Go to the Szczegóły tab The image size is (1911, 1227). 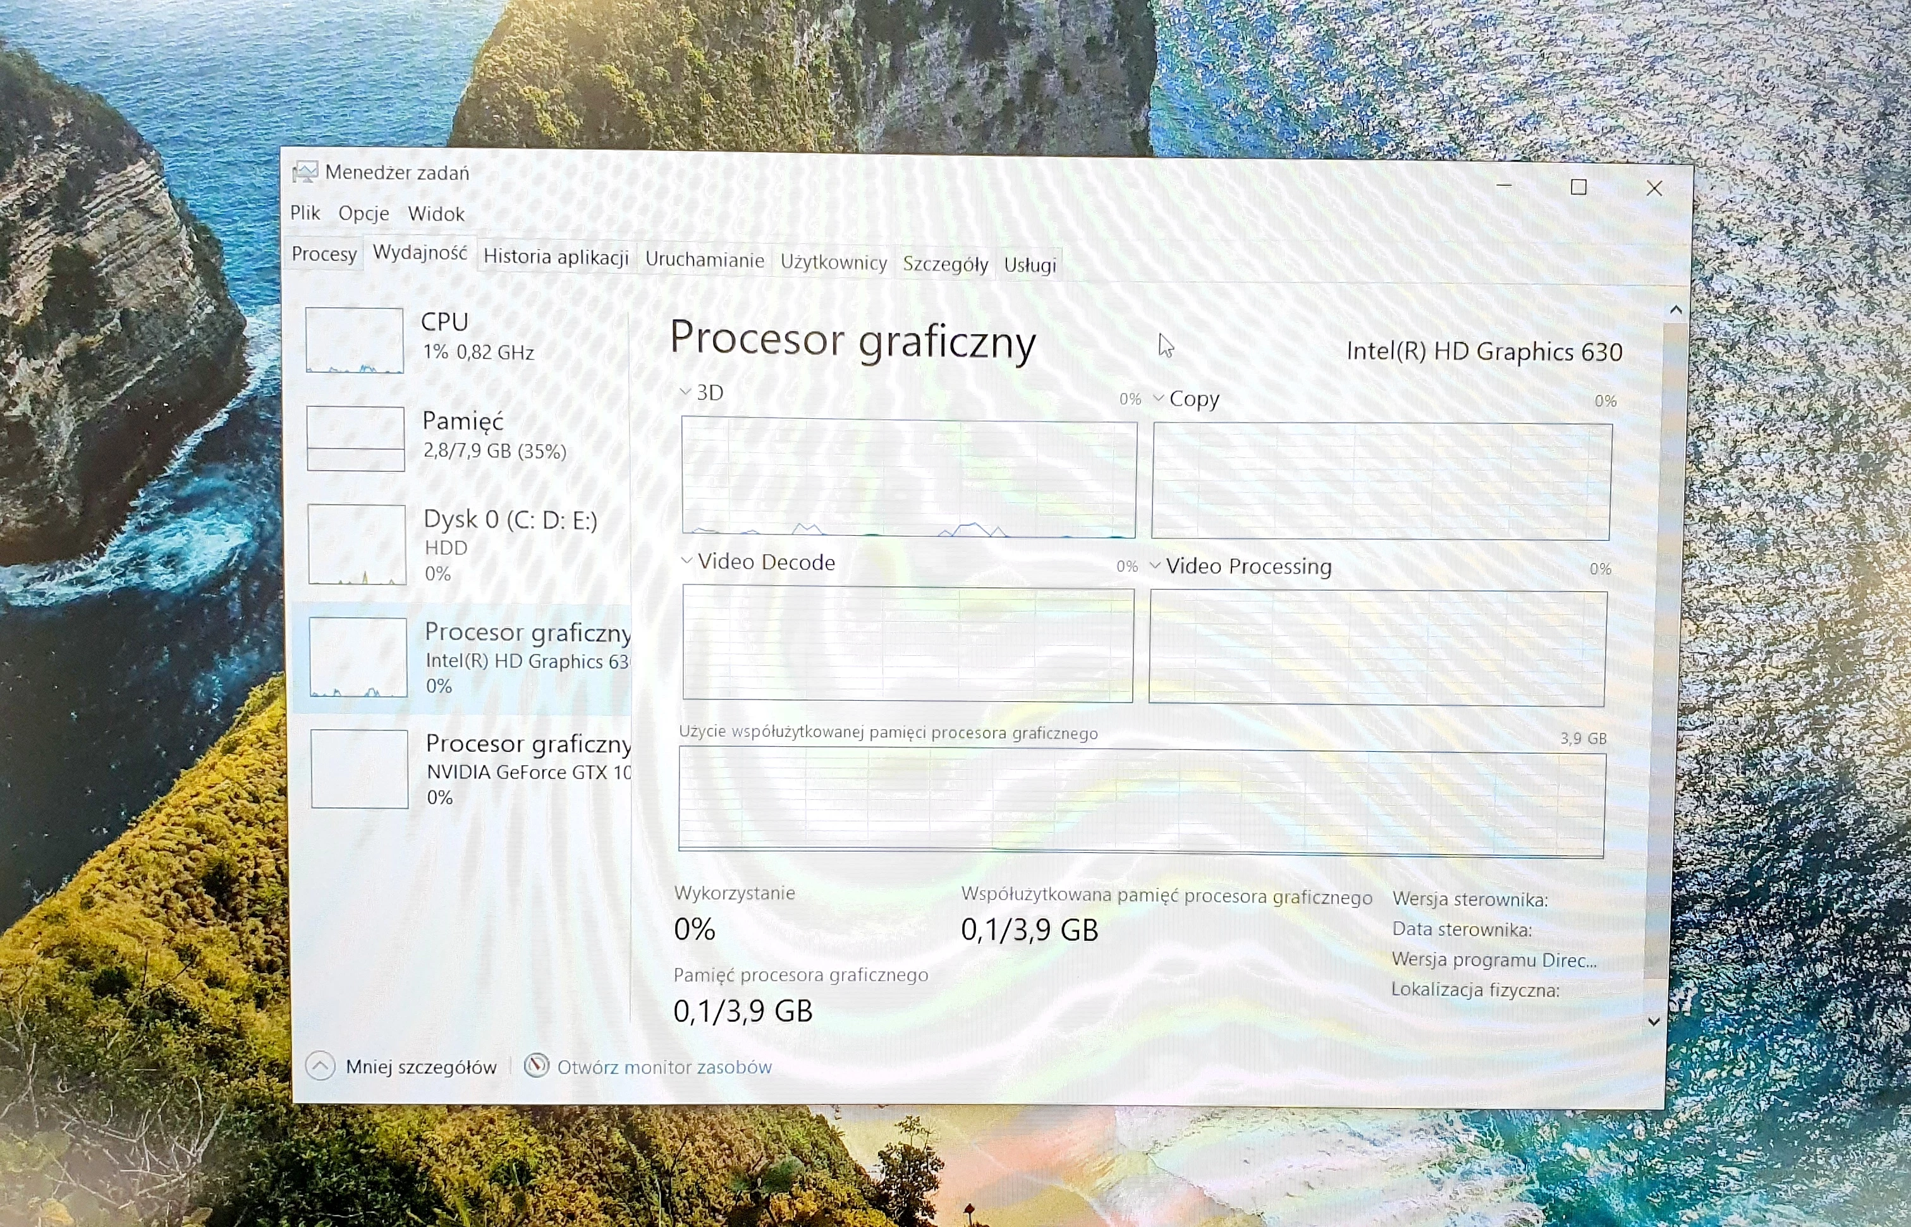pos(945,263)
